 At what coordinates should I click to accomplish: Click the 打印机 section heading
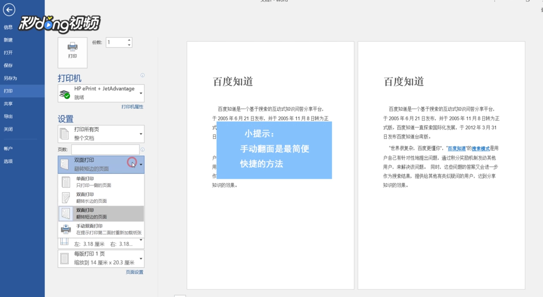70,78
